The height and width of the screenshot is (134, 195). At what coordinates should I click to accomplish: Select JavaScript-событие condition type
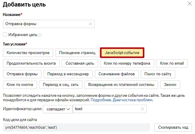tap(122, 53)
